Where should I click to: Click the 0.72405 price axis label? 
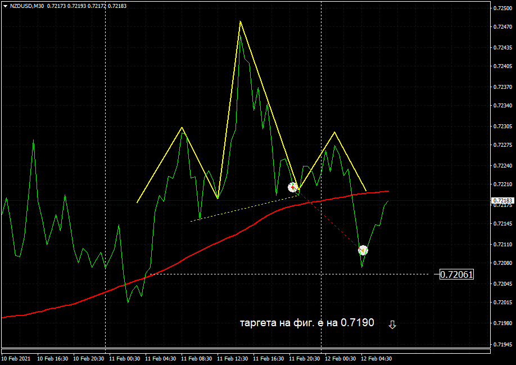tap(503, 66)
